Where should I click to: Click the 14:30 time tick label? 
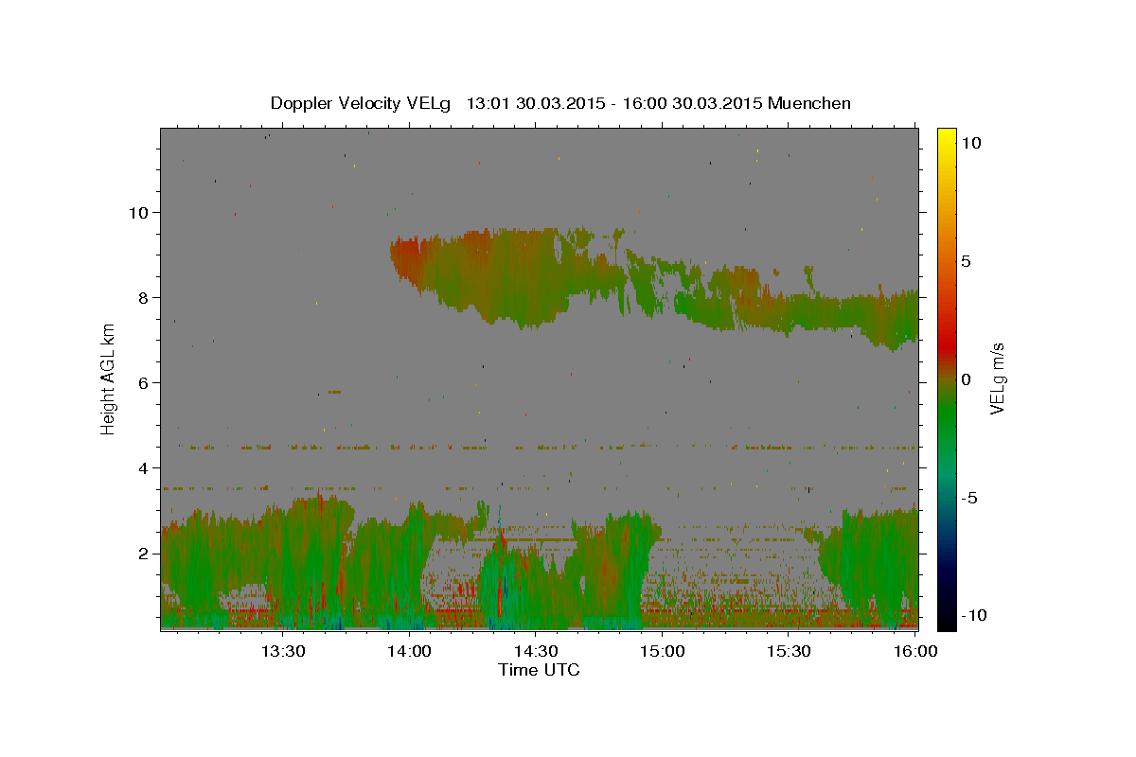(537, 651)
